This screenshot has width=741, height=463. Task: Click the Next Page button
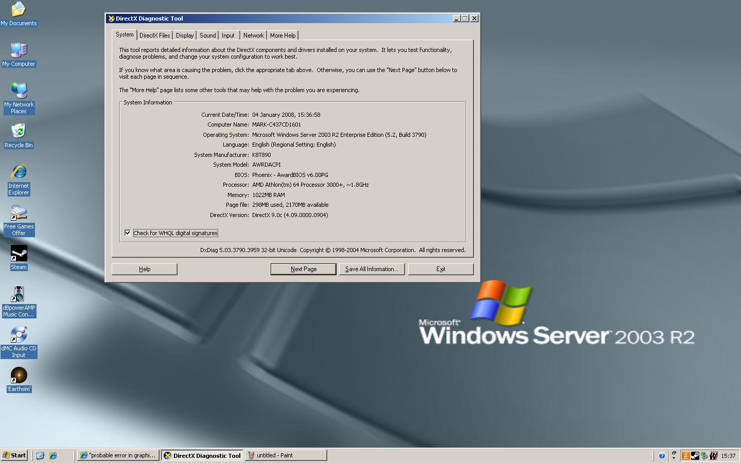pos(304,269)
